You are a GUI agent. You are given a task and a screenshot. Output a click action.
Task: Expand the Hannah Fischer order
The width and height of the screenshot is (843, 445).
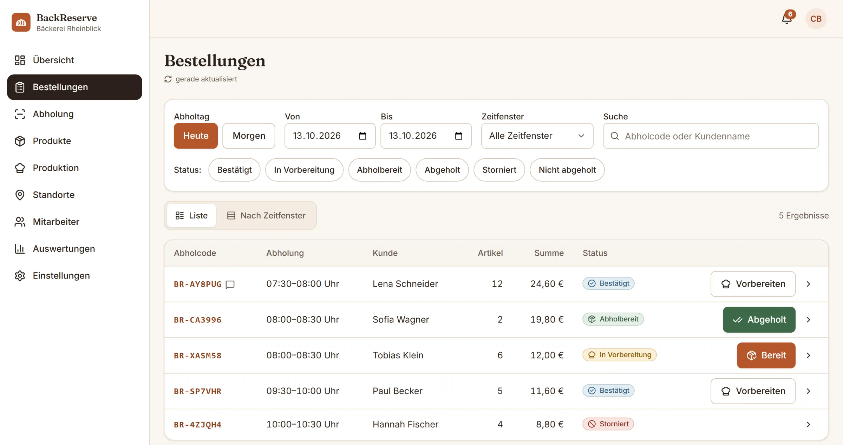(808, 425)
